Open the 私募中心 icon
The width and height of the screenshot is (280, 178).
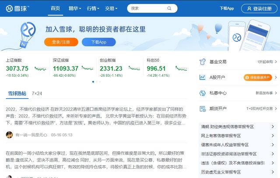(x=203, y=93)
